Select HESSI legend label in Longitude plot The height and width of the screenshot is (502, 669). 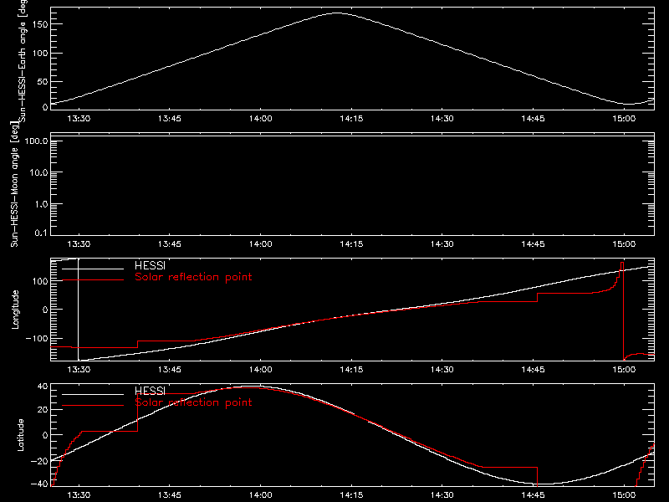pos(150,265)
